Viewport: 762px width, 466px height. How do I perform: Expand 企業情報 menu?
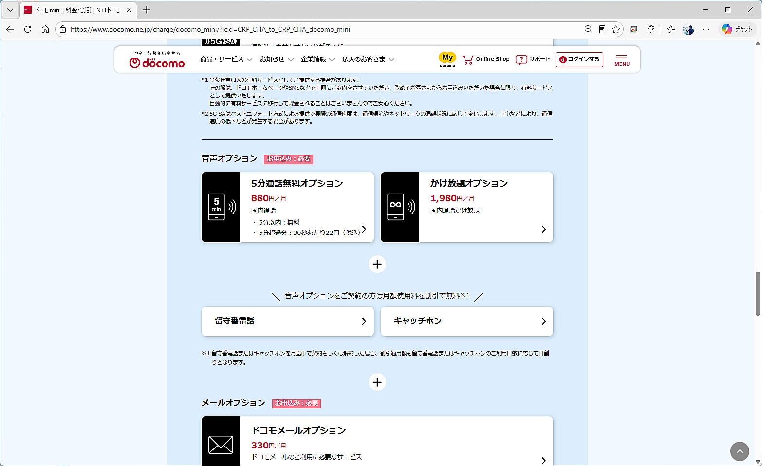[x=317, y=59]
